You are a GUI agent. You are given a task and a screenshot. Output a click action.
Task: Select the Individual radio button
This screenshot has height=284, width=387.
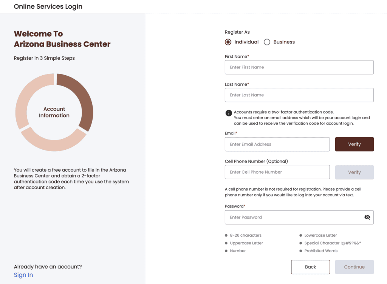click(x=228, y=42)
